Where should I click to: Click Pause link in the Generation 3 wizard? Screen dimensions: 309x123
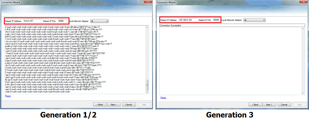click(163, 98)
